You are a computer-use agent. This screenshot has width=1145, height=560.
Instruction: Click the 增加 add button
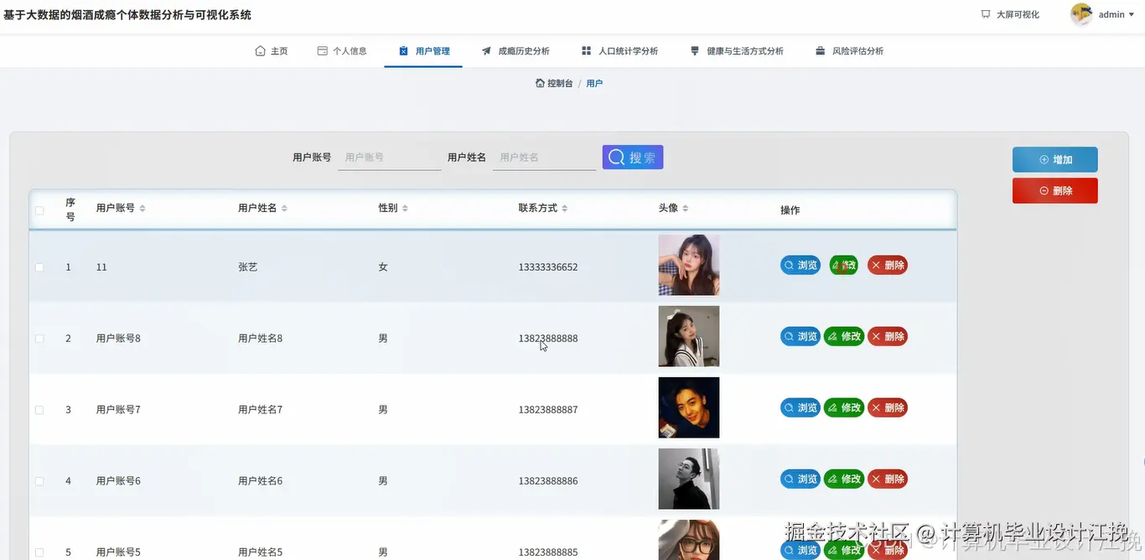(x=1054, y=159)
